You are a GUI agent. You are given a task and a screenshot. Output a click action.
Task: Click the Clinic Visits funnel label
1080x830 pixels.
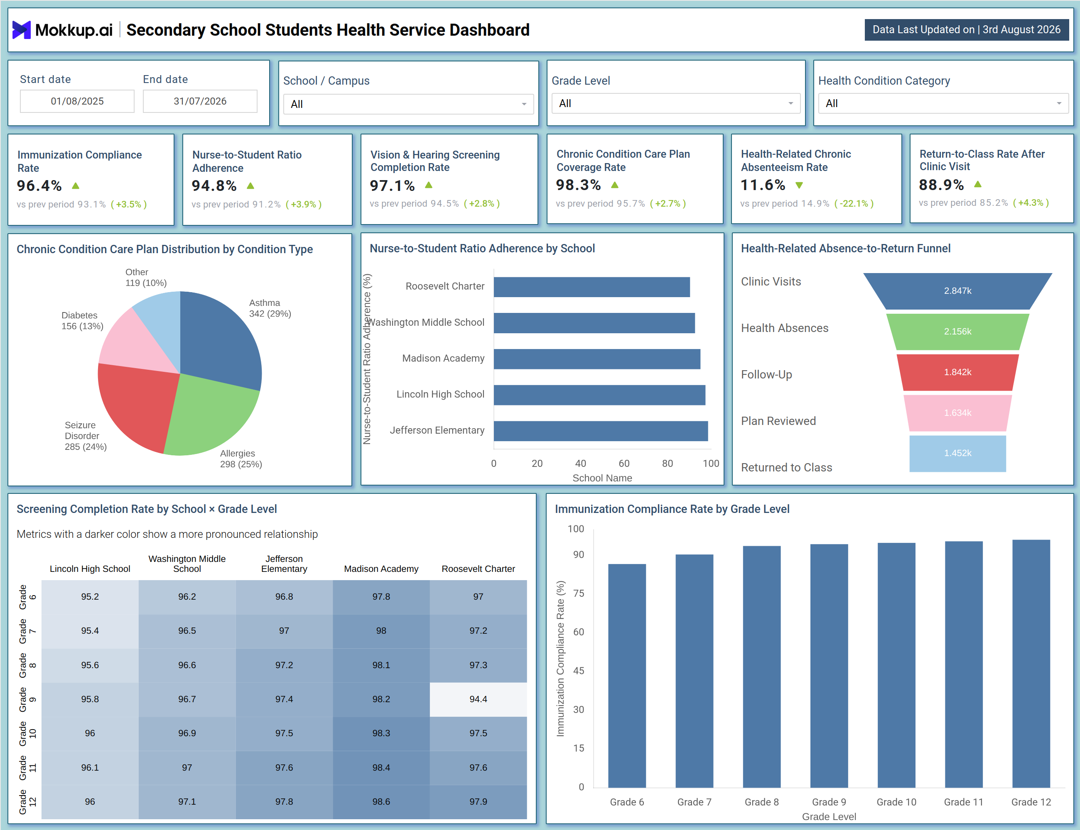coord(771,282)
